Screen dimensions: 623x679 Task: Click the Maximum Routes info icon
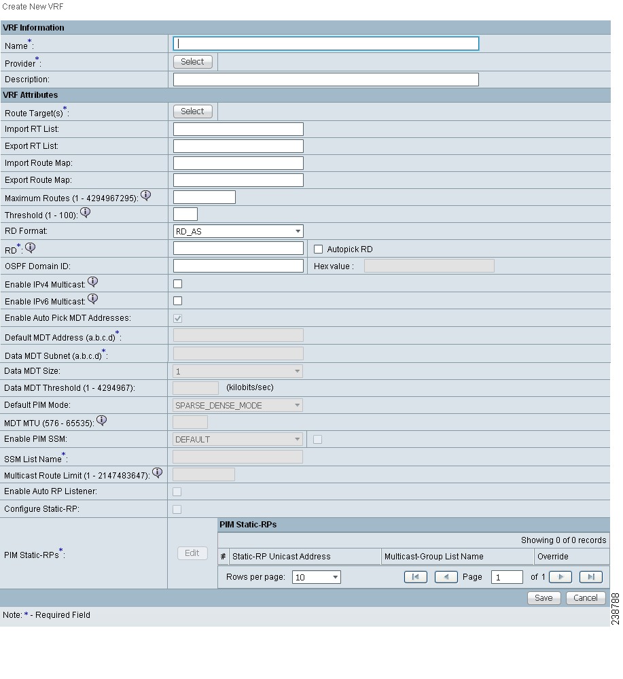click(146, 196)
